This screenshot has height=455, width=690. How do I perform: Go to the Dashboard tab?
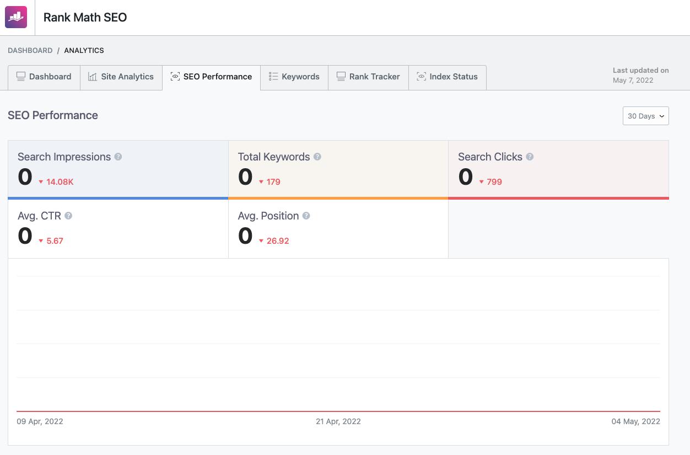click(44, 77)
